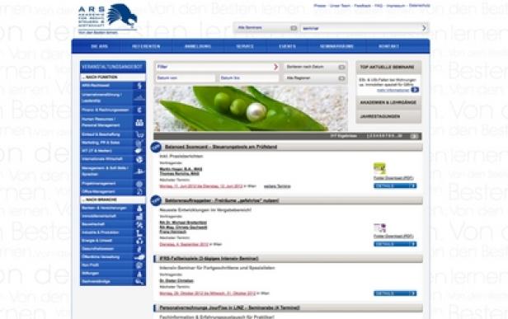Open the Alle Seminare dropdown
This screenshot has width=508, height=319.
[266, 28]
